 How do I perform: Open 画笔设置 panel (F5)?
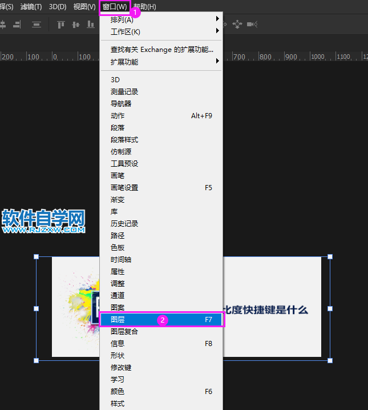click(161, 187)
